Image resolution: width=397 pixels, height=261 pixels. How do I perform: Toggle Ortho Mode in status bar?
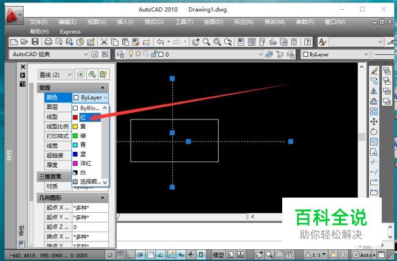pos(130,255)
